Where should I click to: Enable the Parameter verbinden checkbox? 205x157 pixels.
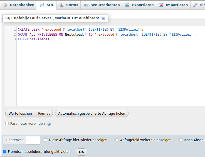tap(7, 124)
